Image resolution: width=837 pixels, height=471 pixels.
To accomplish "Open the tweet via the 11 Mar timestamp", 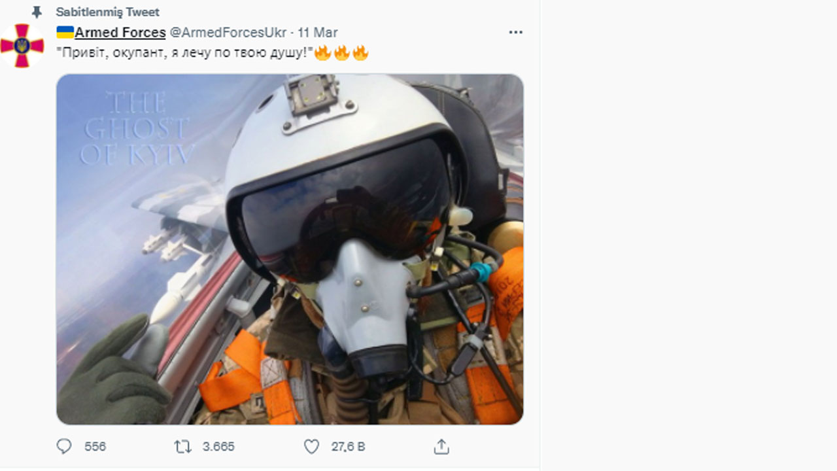I will click(318, 32).
